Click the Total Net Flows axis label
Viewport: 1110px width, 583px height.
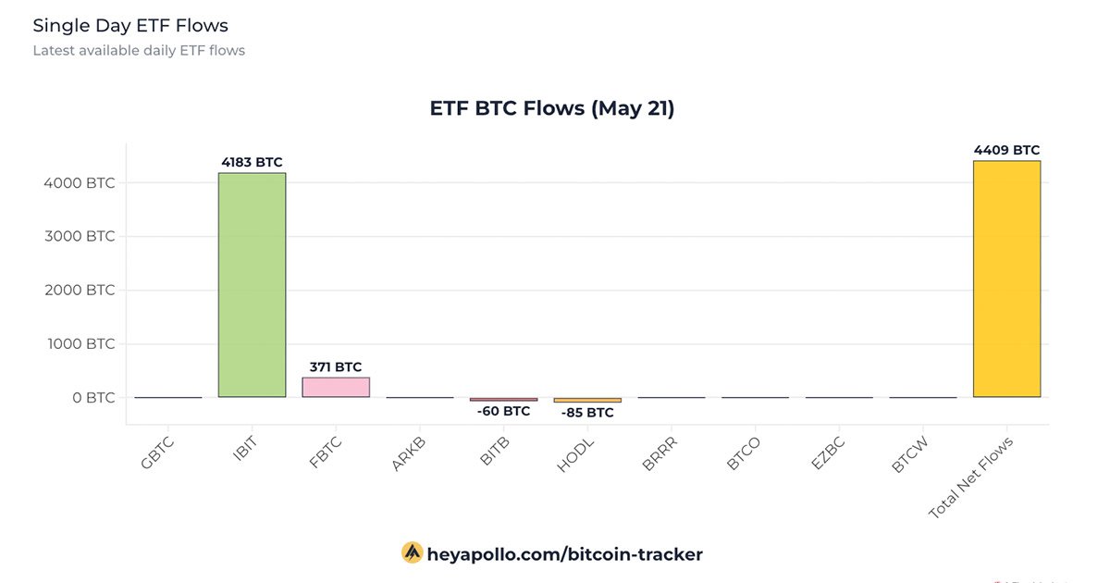(x=973, y=476)
